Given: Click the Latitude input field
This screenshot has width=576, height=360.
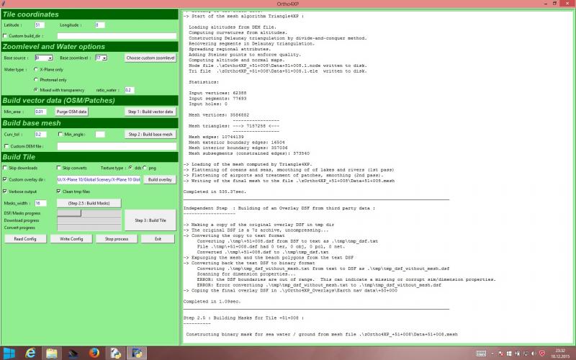Looking at the screenshot, I should 40,25.
